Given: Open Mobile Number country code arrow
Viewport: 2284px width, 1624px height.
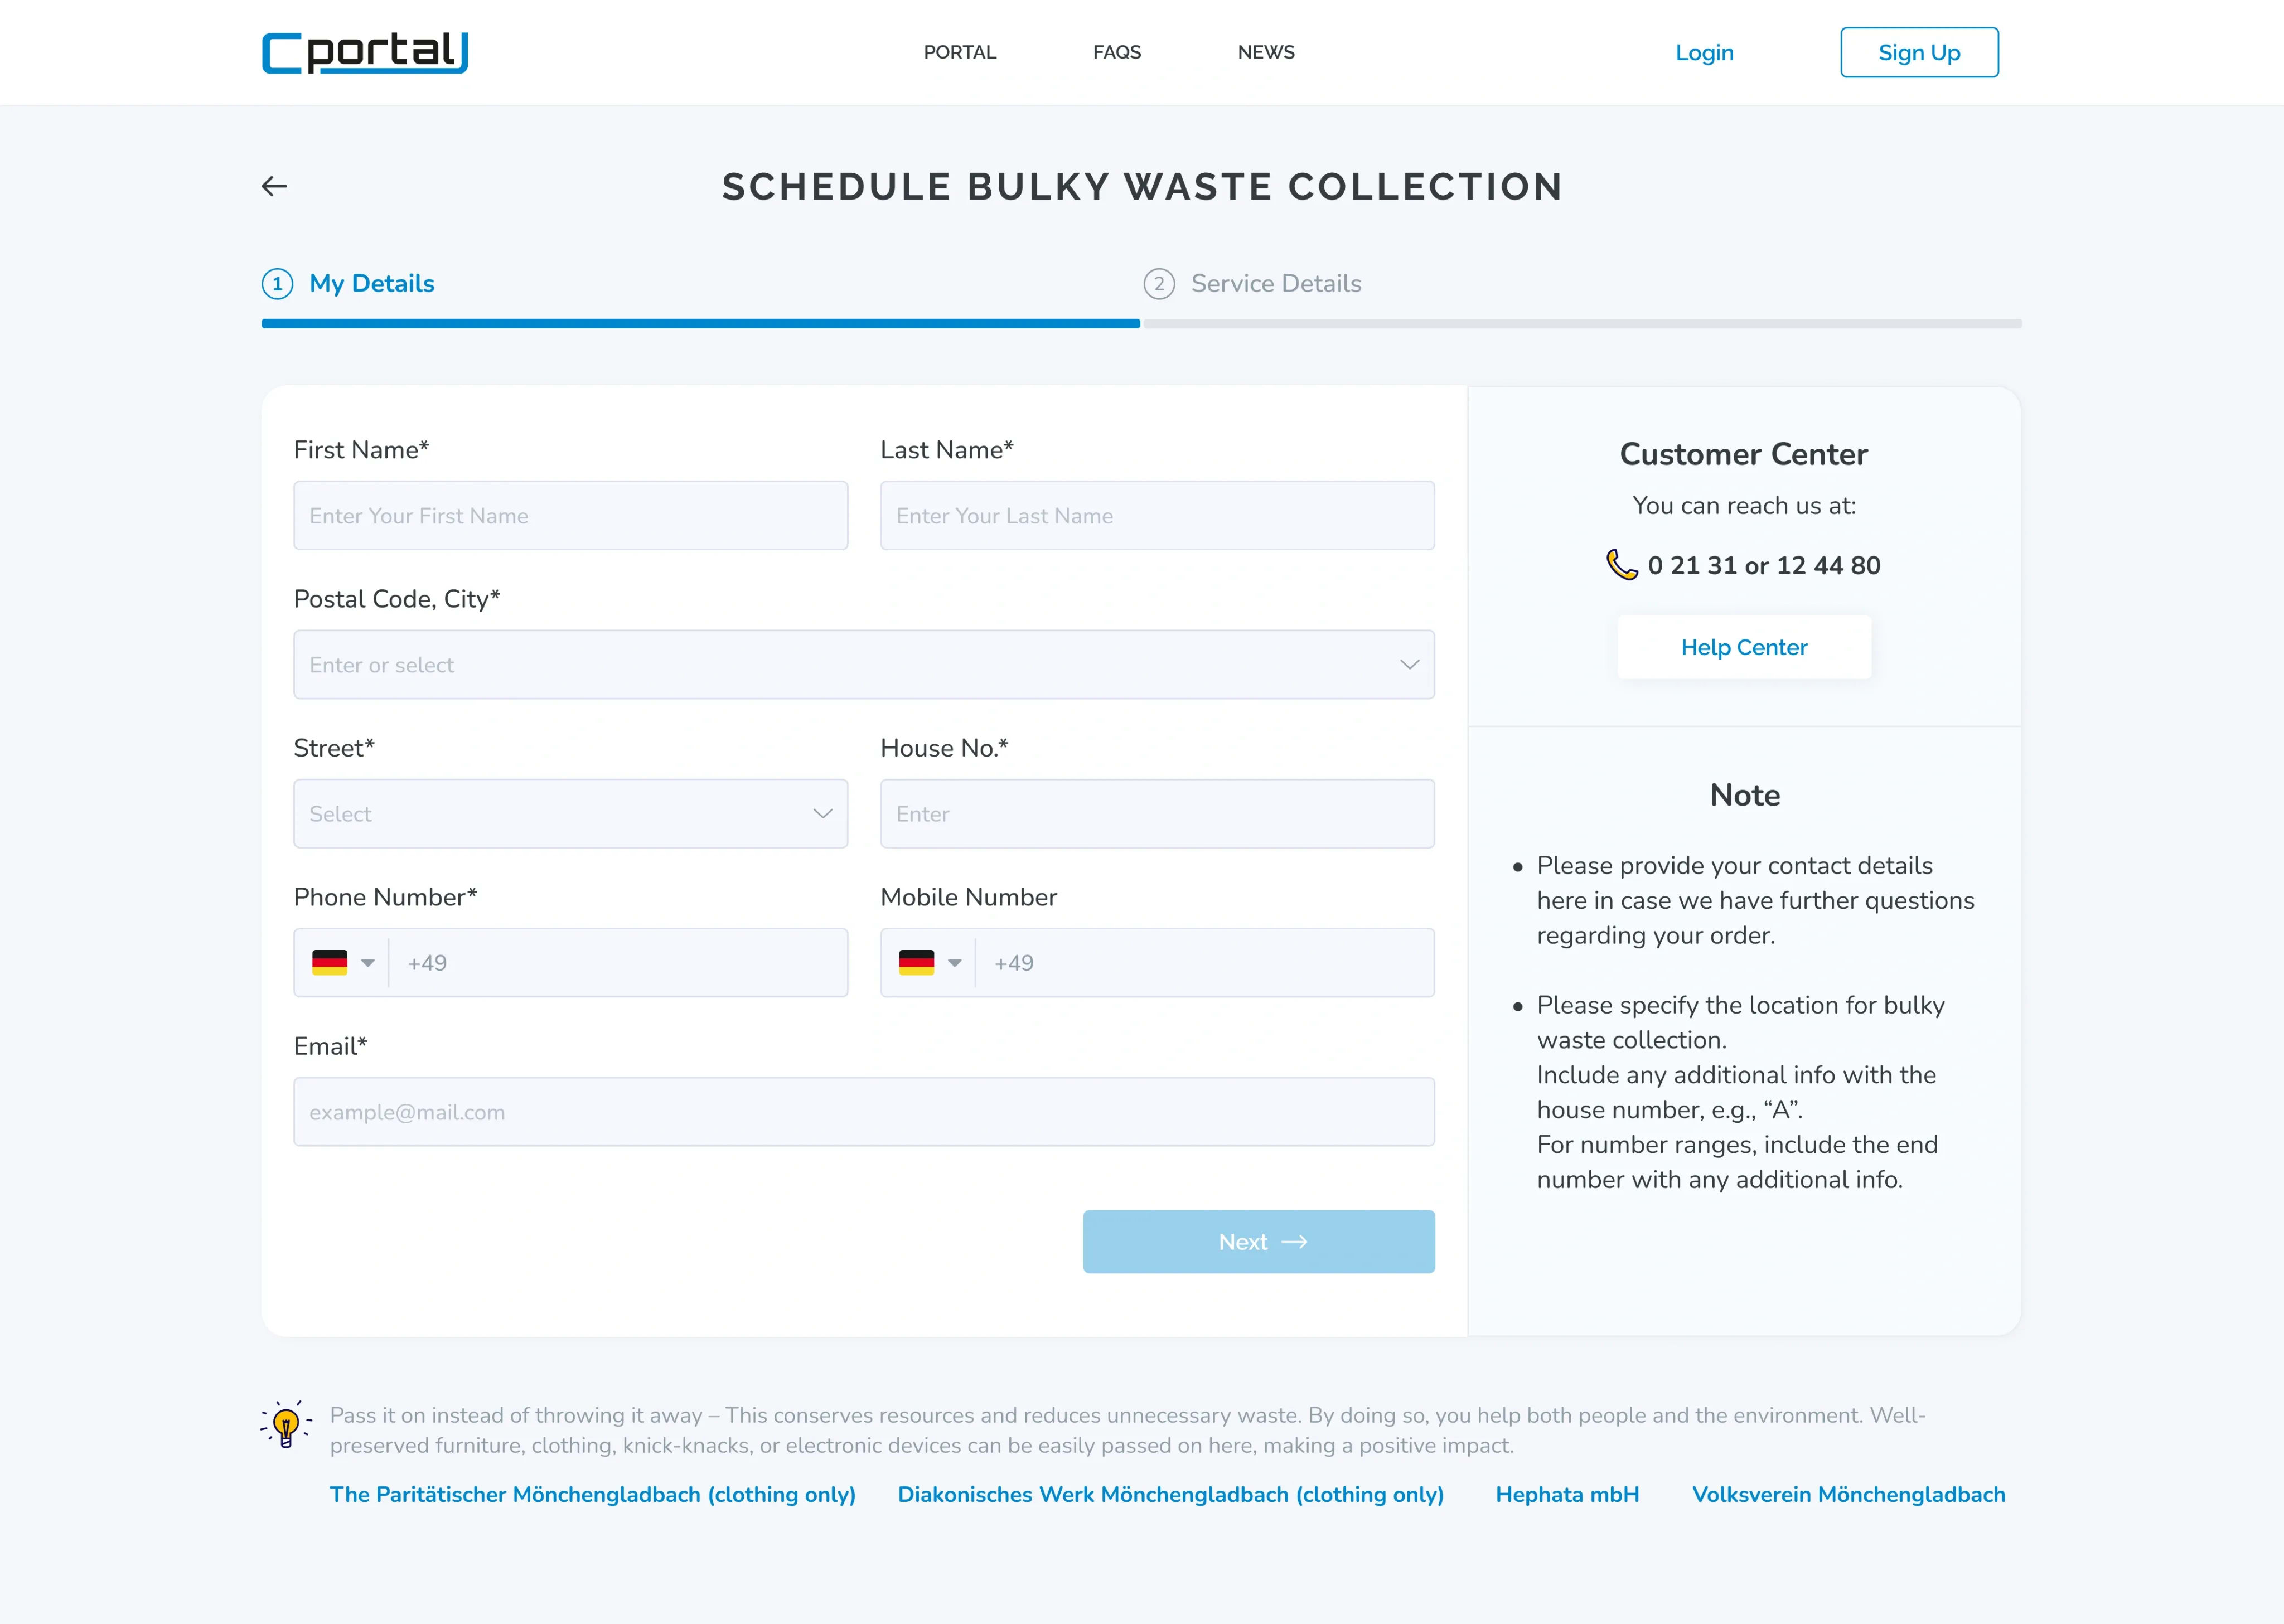Looking at the screenshot, I should click(955, 963).
